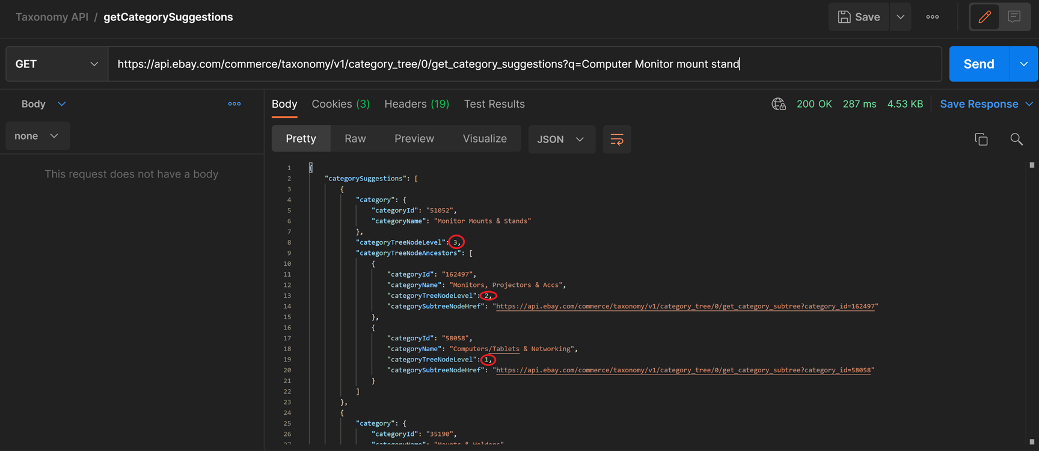
Task: Open the GET method dropdown
Action: [x=57, y=64]
